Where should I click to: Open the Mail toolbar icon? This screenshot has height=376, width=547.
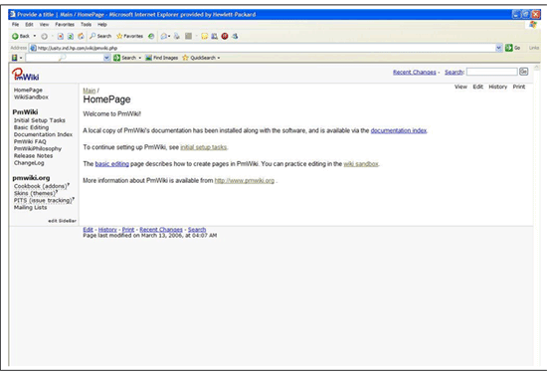tap(165, 36)
